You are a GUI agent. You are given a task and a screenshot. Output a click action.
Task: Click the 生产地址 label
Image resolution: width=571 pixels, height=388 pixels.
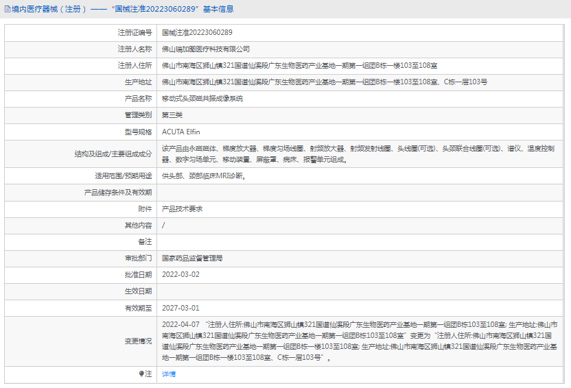coord(138,82)
